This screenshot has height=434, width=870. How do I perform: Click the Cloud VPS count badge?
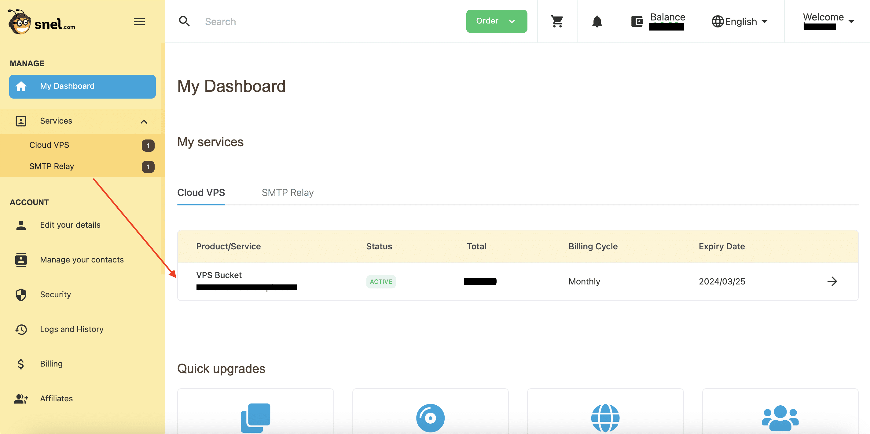[148, 146]
